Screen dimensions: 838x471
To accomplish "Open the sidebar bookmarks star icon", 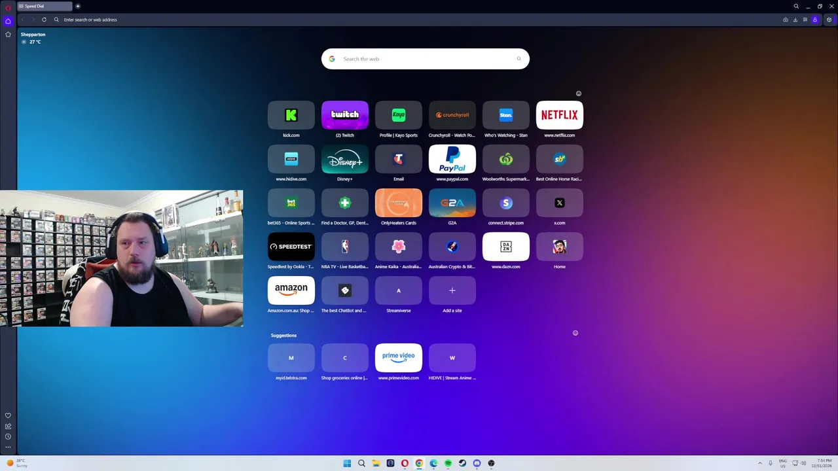I will (x=8, y=34).
